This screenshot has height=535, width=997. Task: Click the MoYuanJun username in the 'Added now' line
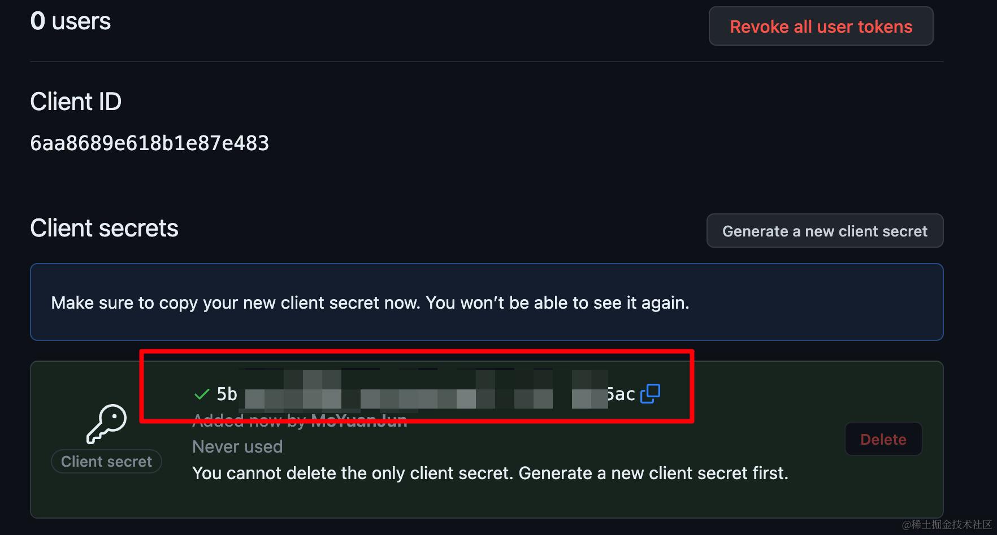tap(359, 420)
